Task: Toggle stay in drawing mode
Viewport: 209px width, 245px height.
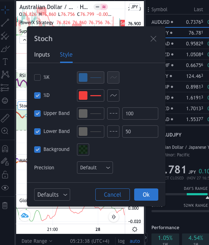Action: (x=5, y=161)
